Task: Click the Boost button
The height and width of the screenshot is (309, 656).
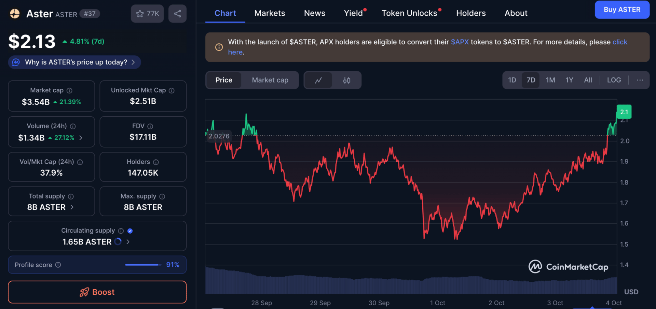Action: point(97,292)
